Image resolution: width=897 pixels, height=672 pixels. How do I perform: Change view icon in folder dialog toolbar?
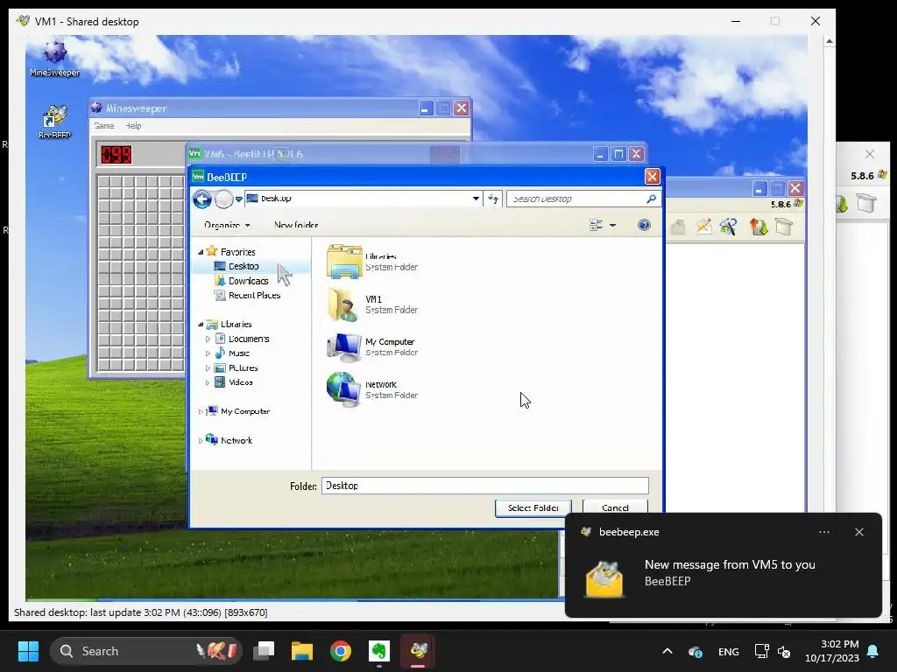point(596,225)
